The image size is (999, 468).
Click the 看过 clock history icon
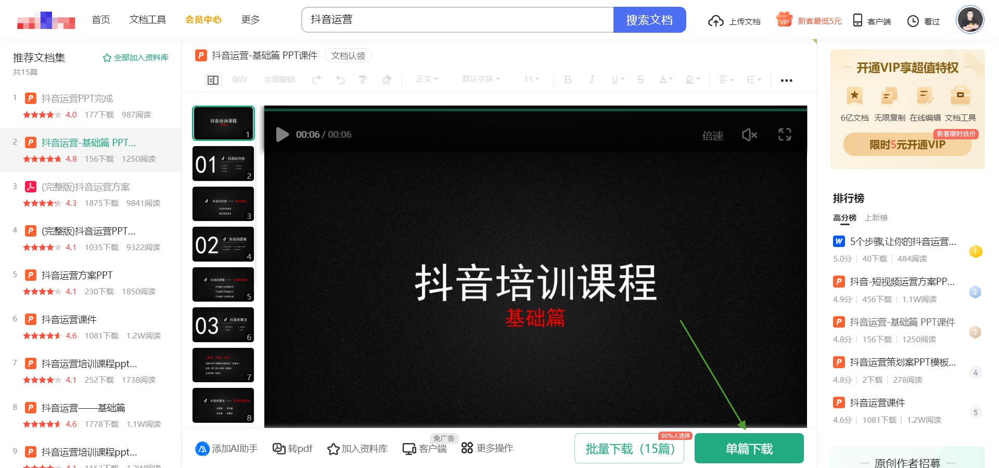(x=913, y=21)
